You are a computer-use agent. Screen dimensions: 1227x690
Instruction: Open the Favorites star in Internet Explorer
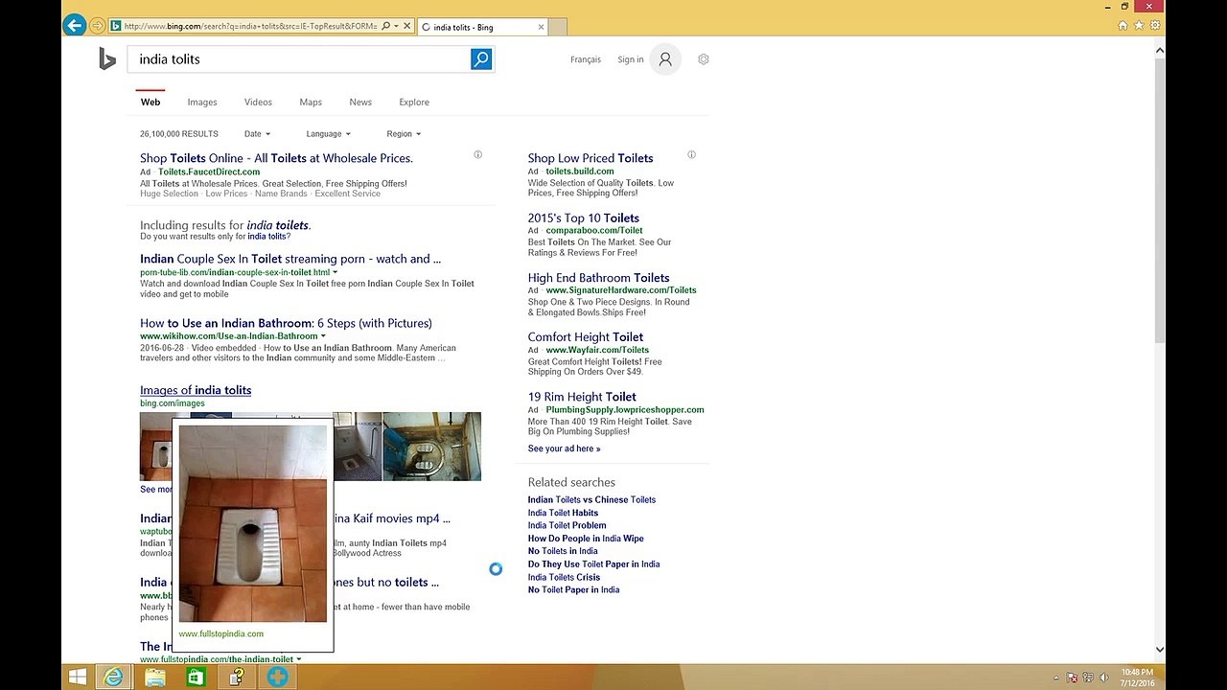pos(1139,26)
